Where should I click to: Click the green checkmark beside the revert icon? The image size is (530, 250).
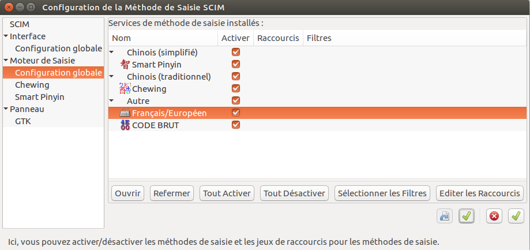pos(467,216)
